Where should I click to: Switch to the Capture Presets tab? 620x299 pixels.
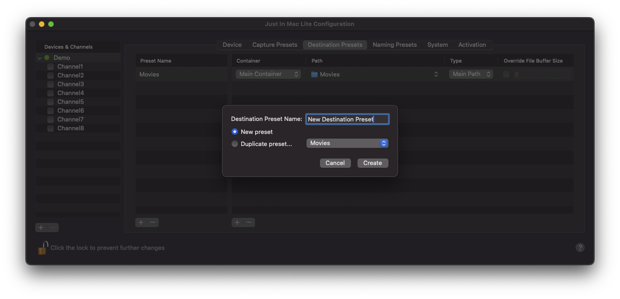(275, 45)
